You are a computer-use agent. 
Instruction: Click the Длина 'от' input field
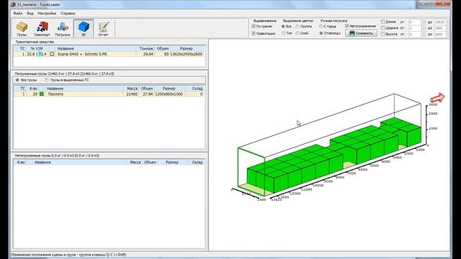point(415,22)
